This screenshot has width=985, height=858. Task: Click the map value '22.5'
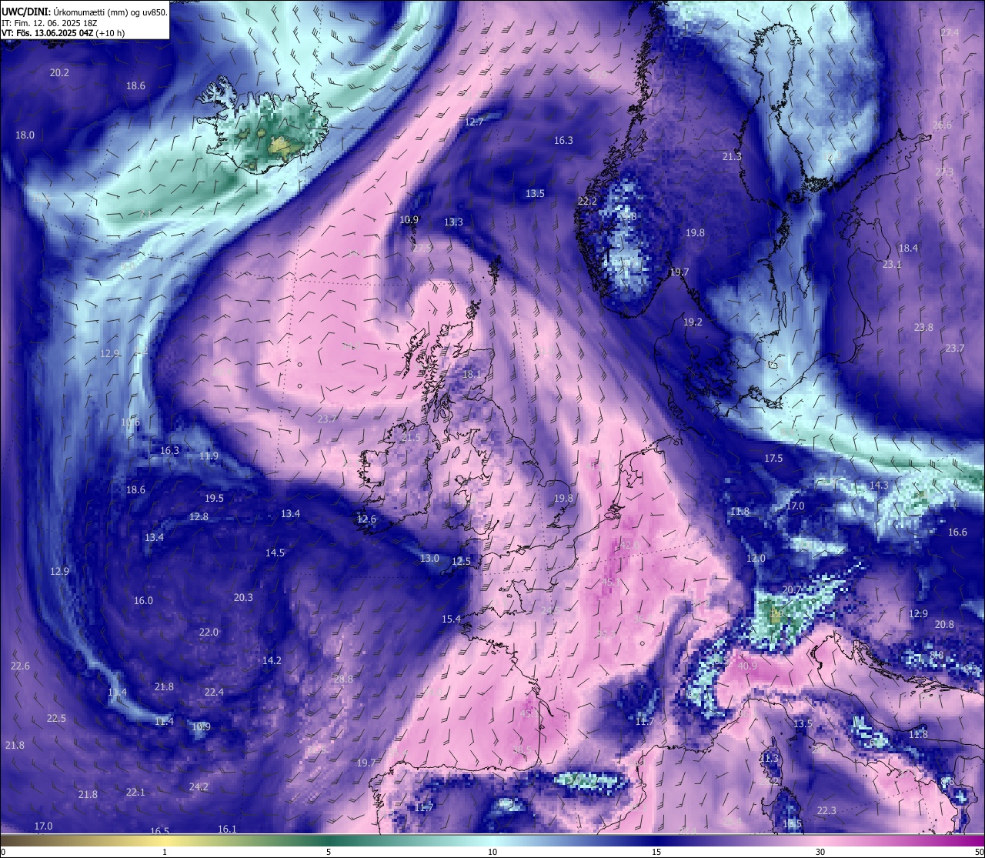(56, 718)
